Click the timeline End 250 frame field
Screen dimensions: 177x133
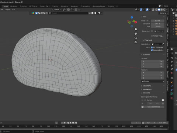click(x=163, y=123)
